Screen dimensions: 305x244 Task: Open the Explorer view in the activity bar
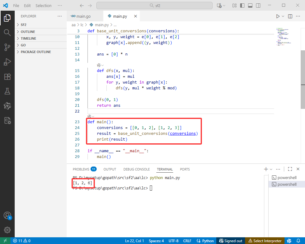point(7,18)
